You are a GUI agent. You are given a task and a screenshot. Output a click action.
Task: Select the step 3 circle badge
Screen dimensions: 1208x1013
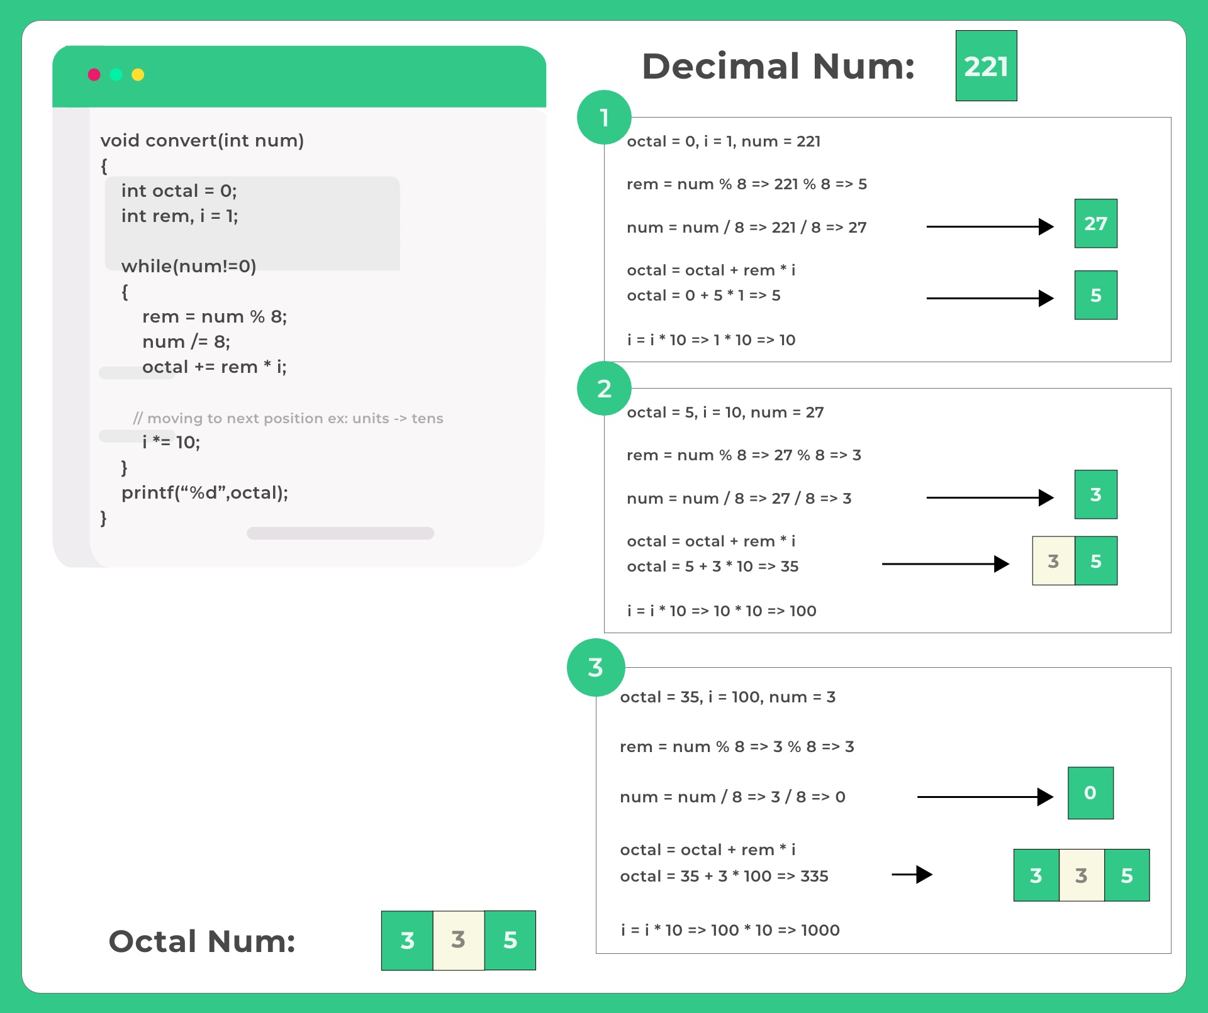coord(595,668)
